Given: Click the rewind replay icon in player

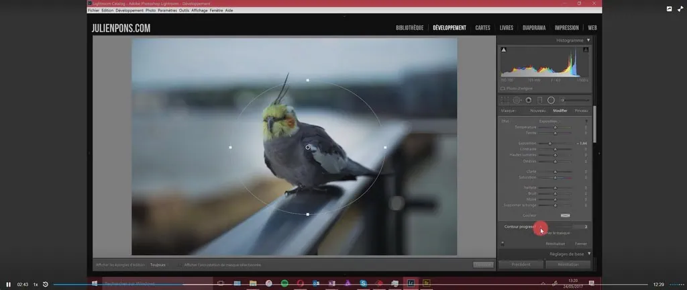Looking at the screenshot, I should [45, 285].
